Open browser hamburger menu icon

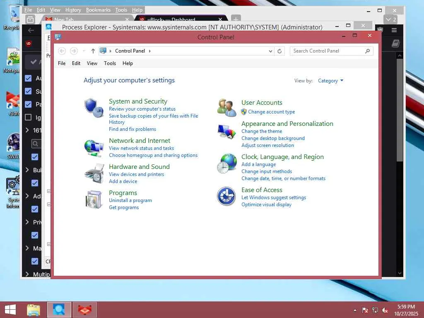click(394, 30)
